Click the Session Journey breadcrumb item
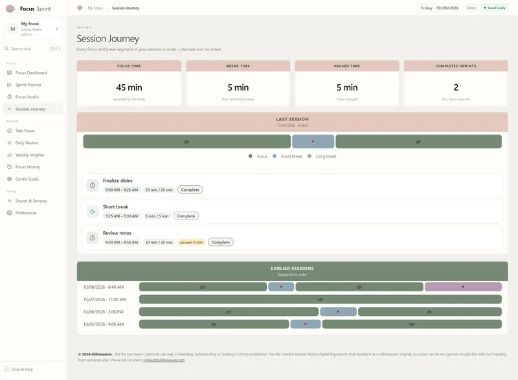This screenshot has height=380, width=518. [x=126, y=8]
